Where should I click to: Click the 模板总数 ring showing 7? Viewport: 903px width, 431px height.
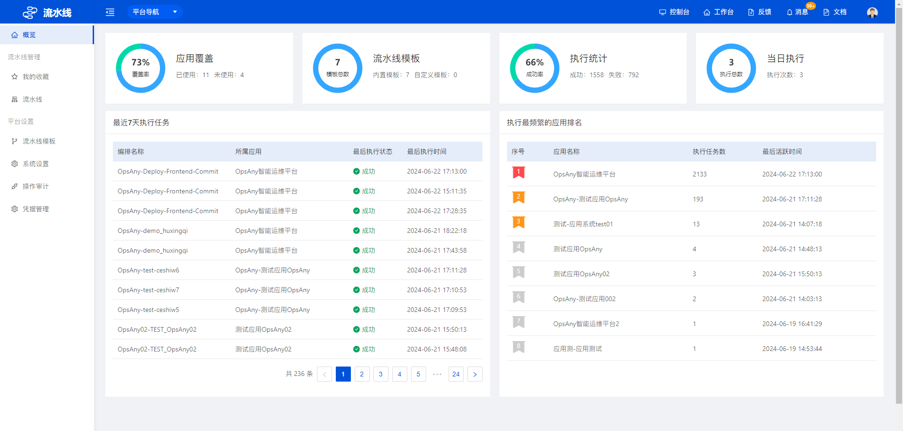click(x=338, y=68)
